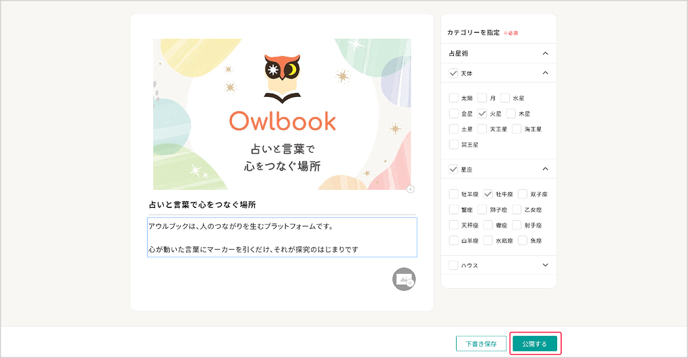
Task: Check the 月 checkbox
Action: [x=482, y=98]
